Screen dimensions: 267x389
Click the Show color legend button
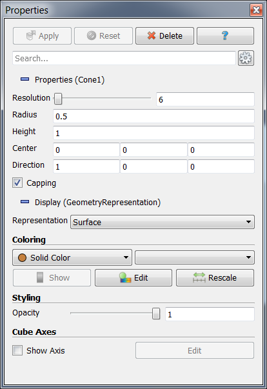[52, 277]
